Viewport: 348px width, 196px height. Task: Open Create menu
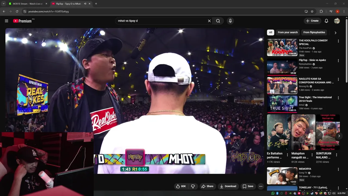point(312,21)
